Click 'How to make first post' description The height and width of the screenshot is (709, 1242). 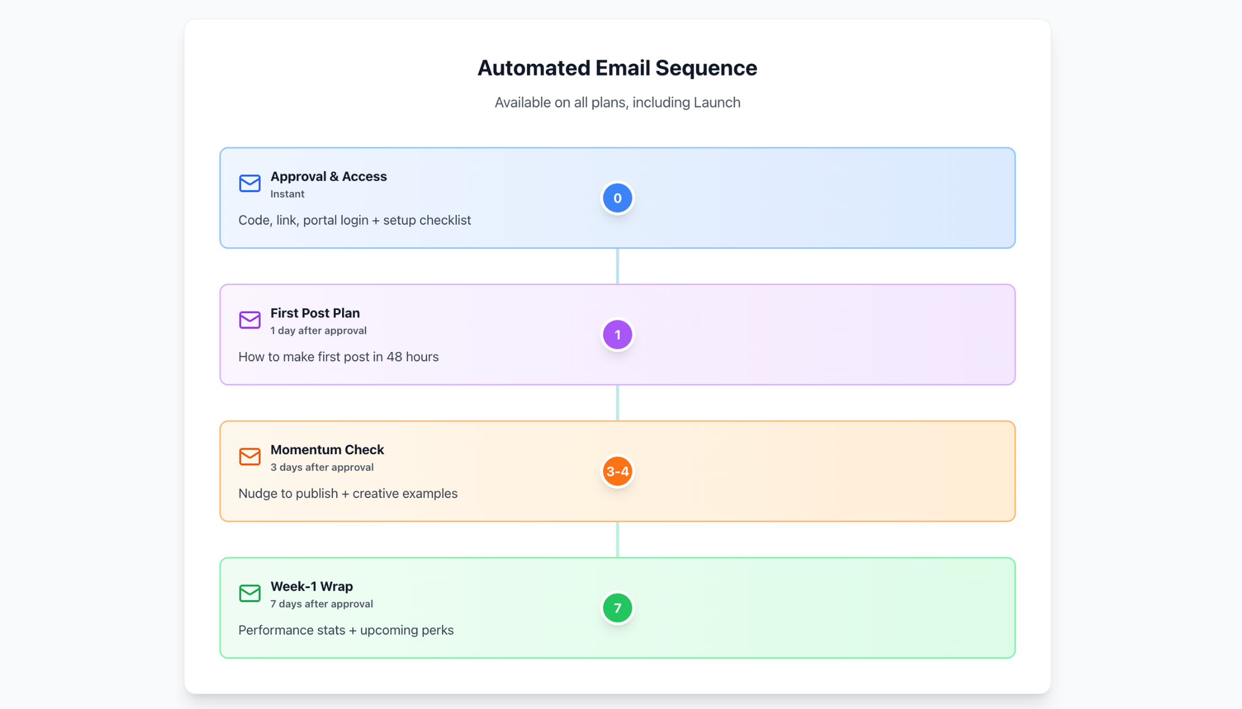pos(338,357)
